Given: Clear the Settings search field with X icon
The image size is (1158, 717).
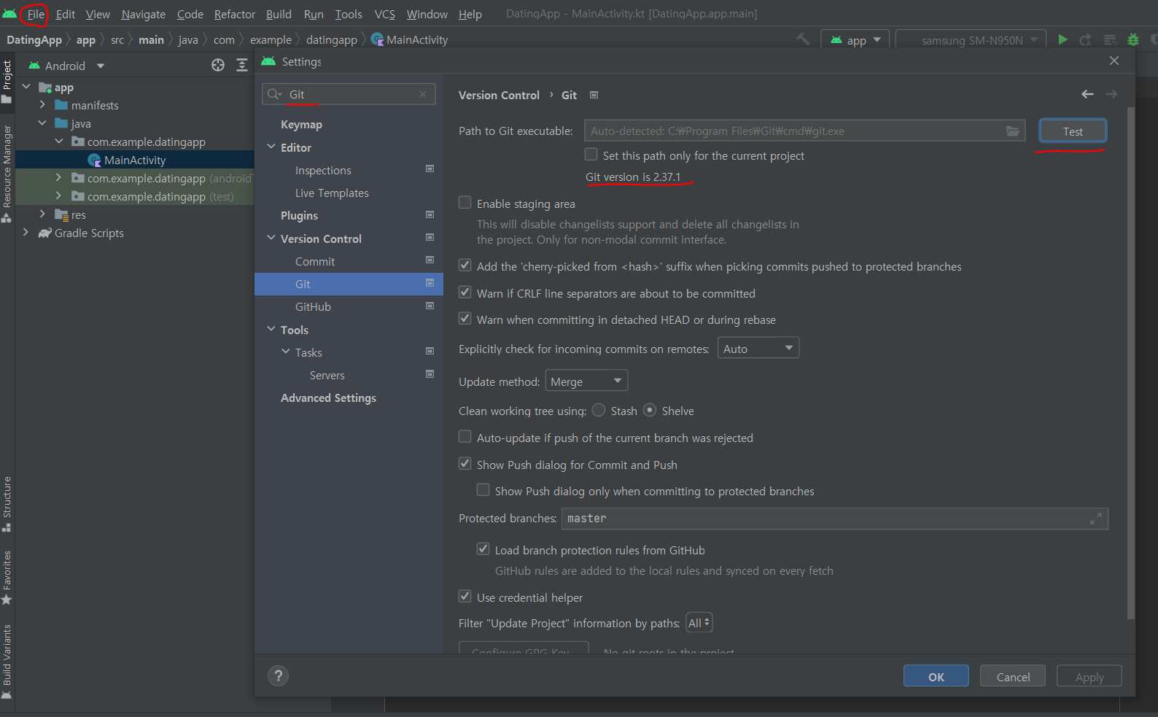Looking at the screenshot, I should [x=423, y=94].
